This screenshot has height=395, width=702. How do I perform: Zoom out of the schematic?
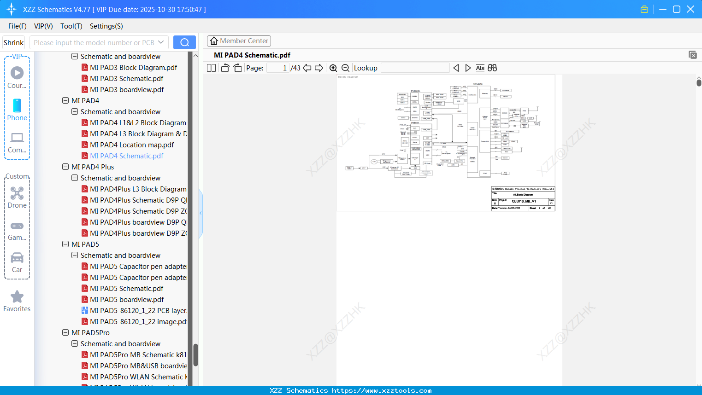coord(345,68)
